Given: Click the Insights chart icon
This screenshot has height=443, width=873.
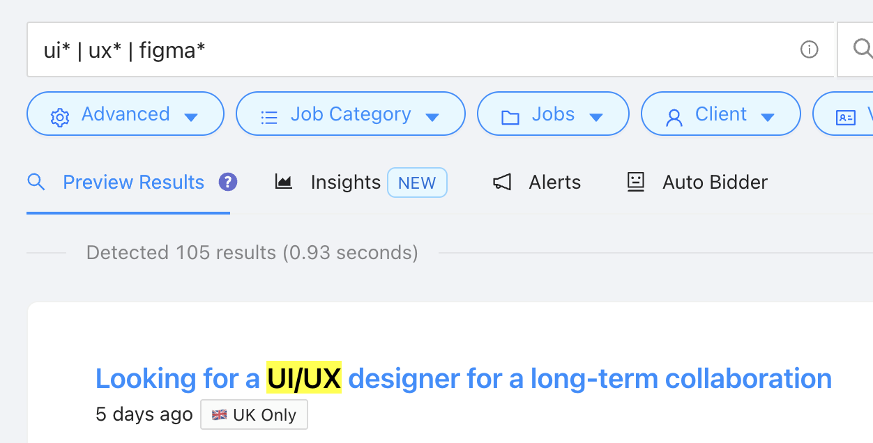Looking at the screenshot, I should coord(284,182).
